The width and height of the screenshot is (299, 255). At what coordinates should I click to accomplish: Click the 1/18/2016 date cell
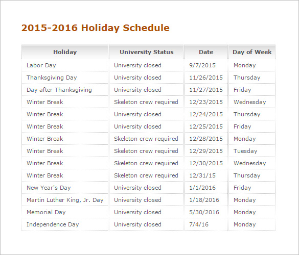[x=206, y=200]
